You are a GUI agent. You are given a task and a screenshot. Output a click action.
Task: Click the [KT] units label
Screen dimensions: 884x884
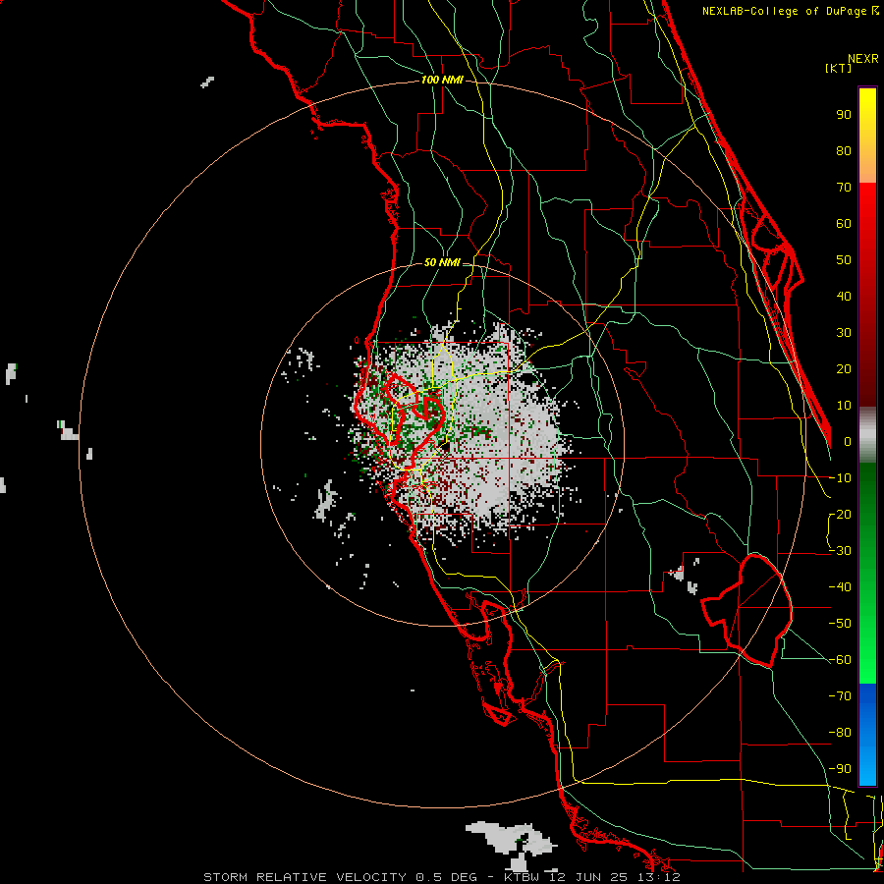click(x=838, y=68)
